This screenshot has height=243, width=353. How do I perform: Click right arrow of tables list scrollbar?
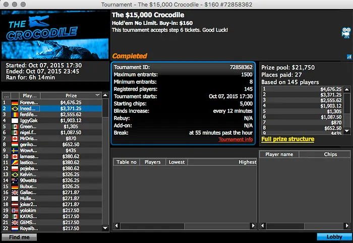254,226
